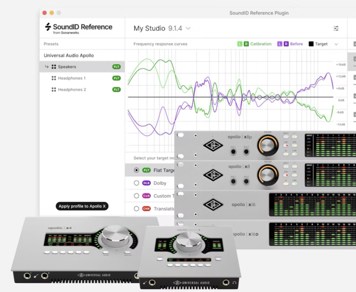Viewport: 356px width, 292px height.
Task: Click the FLT badge on Headphones 2 row
Action: 117,89
